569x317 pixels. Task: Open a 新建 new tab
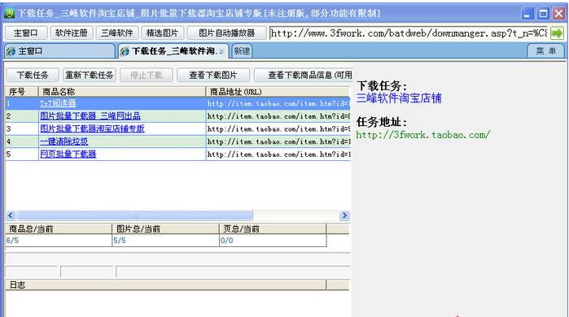(242, 51)
